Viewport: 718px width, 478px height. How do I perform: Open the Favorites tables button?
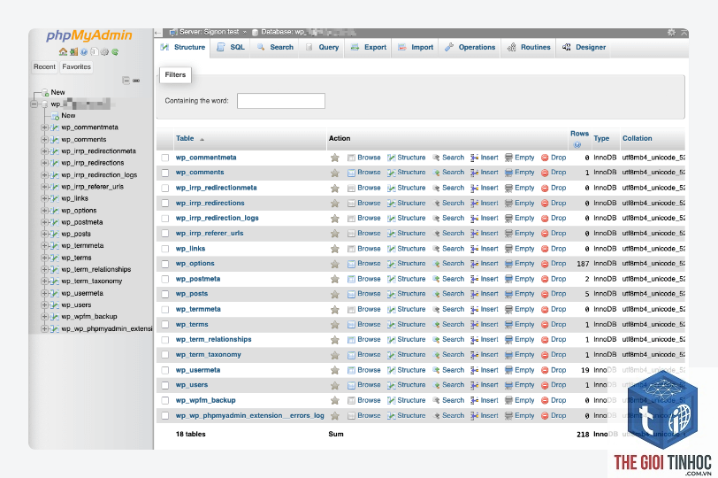(x=76, y=67)
